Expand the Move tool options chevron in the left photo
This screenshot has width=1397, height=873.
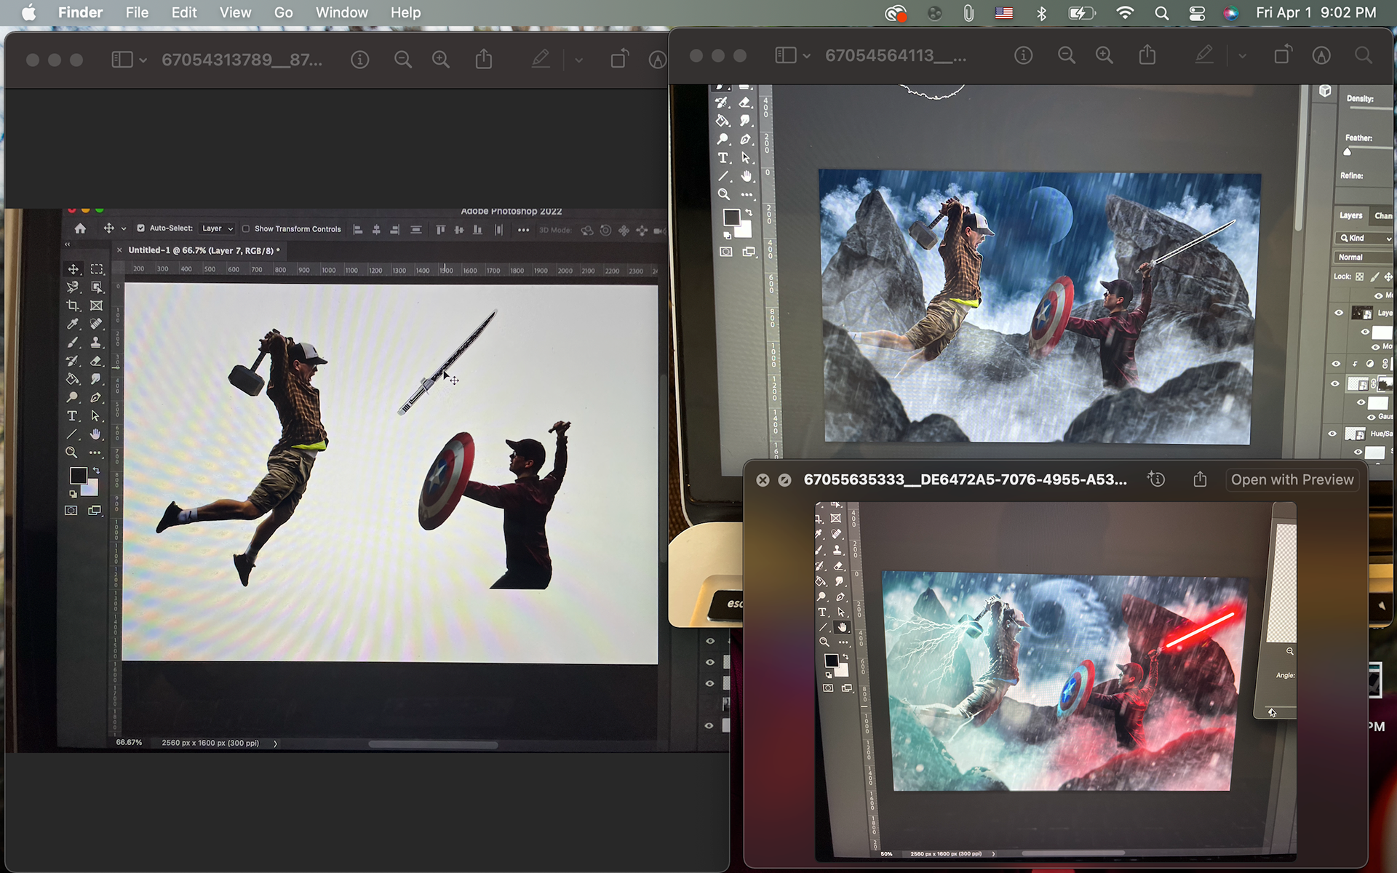click(x=124, y=228)
